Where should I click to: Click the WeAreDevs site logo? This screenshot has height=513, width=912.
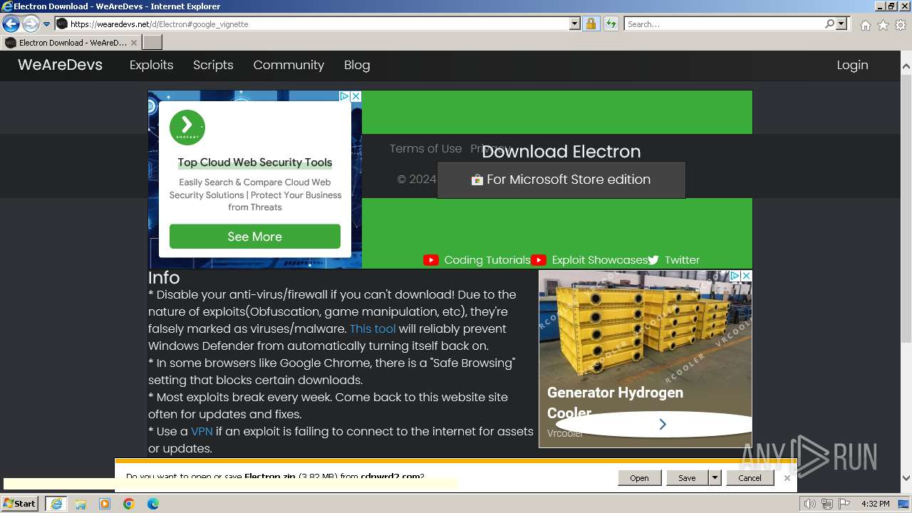(x=60, y=65)
